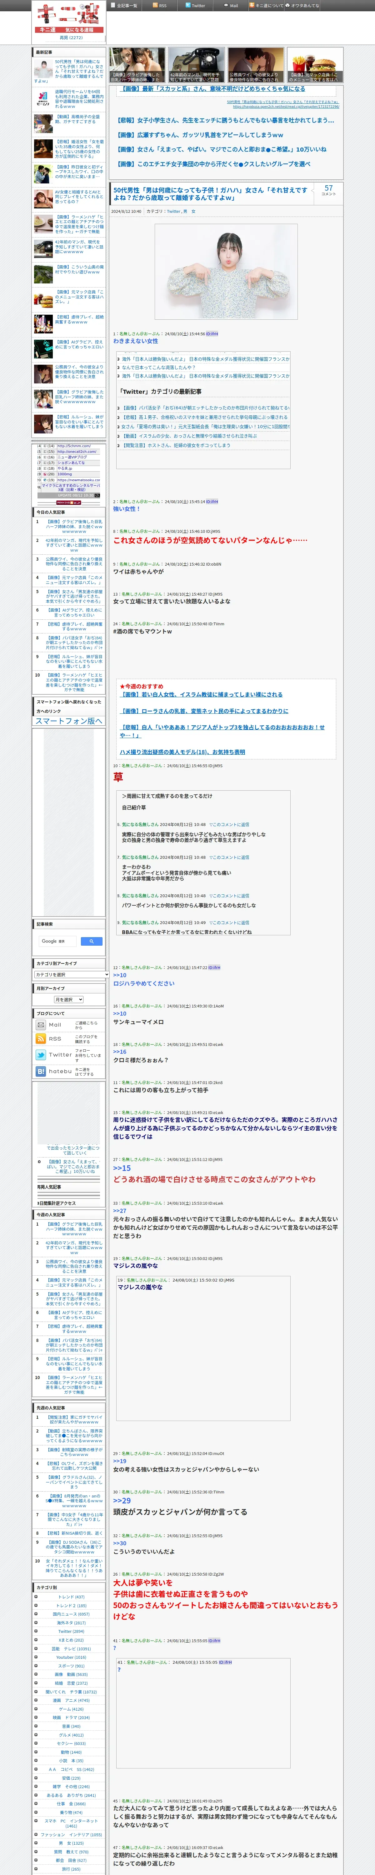
Task: Click このコメントに返信 on comment 6
Action: tap(229, 825)
